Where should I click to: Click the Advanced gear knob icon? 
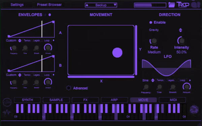point(69,88)
